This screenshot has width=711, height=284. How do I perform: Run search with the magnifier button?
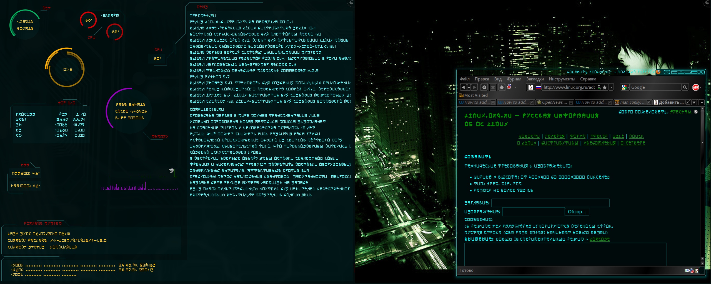(685, 87)
